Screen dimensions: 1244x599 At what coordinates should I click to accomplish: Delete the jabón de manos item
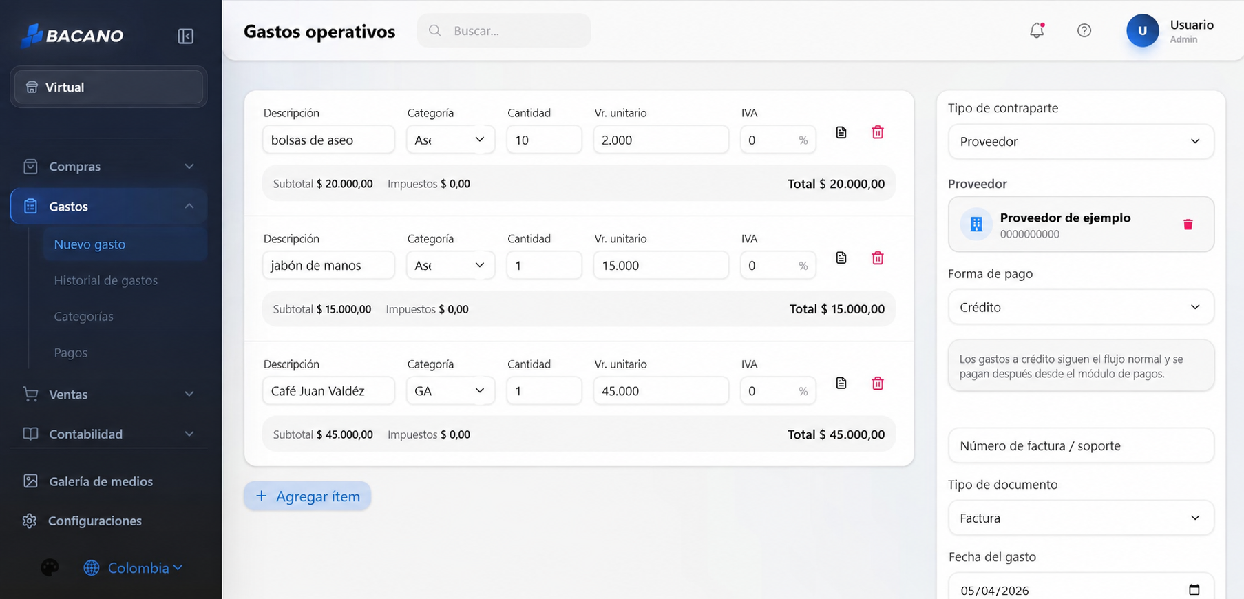pyautogui.click(x=878, y=258)
